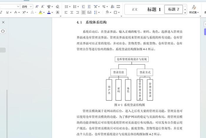Open the paragraph dialog launcher
The image size is (206, 138).
click(121, 16)
